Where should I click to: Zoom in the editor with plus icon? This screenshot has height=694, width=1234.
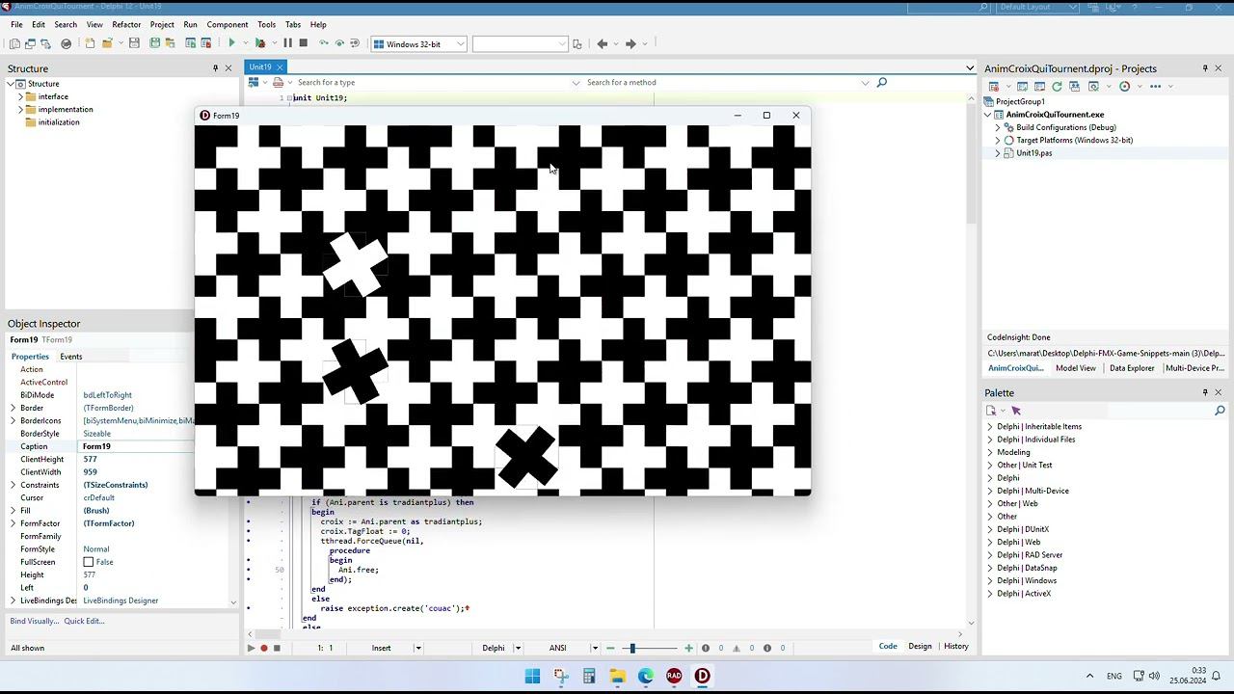coord(688,648)
